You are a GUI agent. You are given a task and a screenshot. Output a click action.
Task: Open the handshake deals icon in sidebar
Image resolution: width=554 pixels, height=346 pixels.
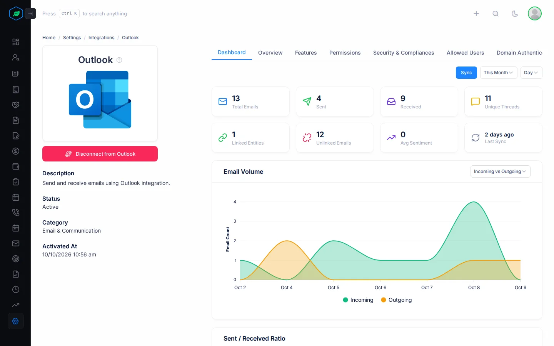tap(16, 105)
